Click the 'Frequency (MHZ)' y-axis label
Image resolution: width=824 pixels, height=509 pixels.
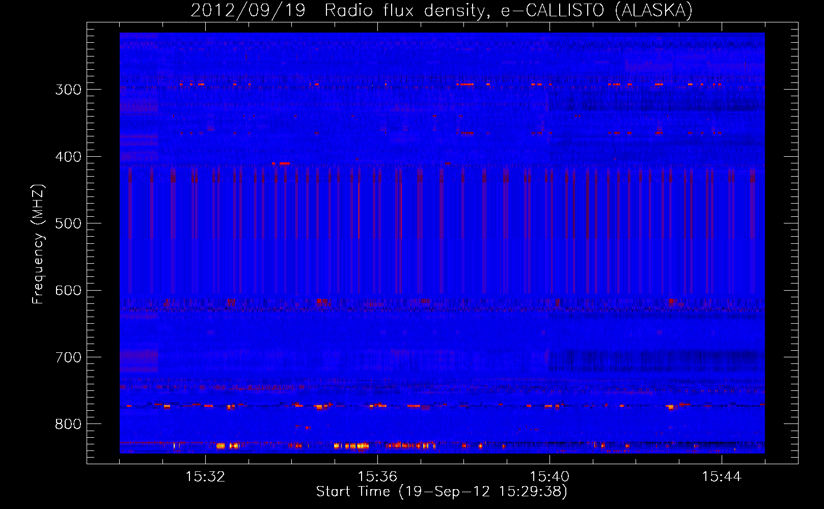click(38, 244)
